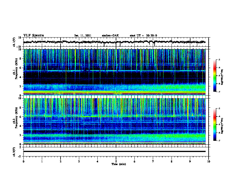Viewport: 235px width, 181px height.
Task: Click the ch.1 voltage waveform trace
Action: click(x=114, y=42)
